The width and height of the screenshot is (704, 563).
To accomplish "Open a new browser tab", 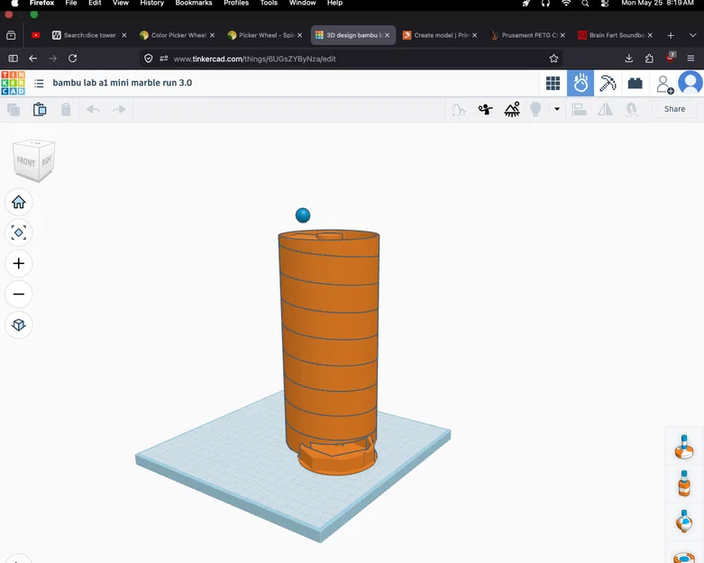I will tap(671, 35).
